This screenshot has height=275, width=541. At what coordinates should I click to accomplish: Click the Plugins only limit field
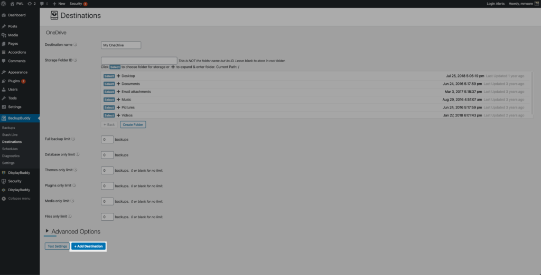click(x=107, y=186)
